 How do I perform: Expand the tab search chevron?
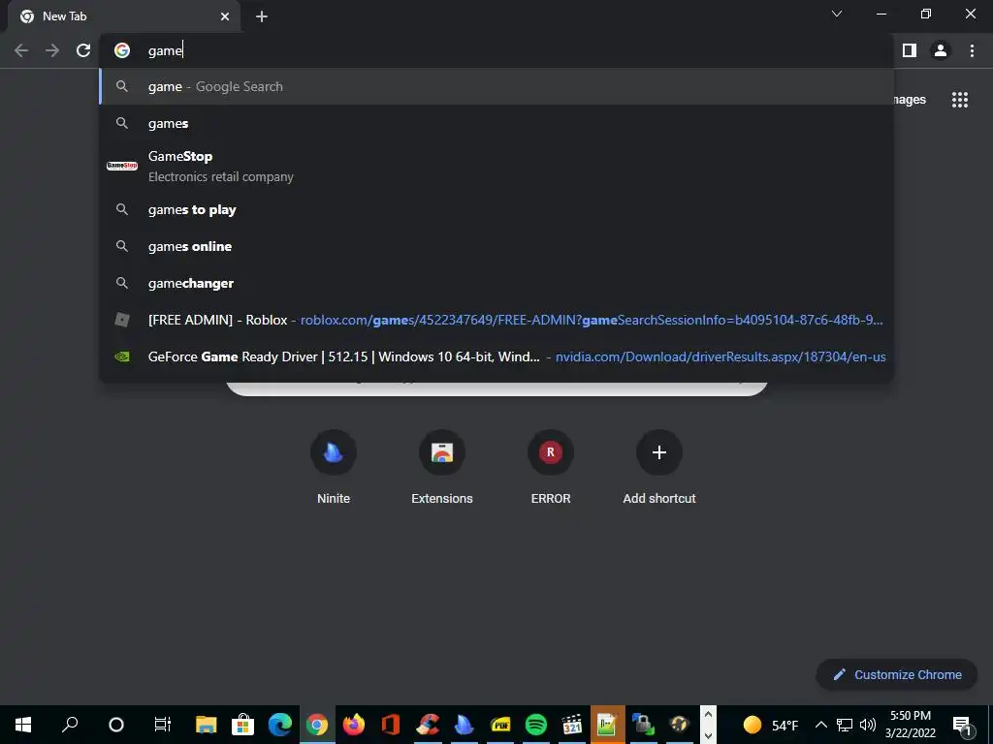point(837,14)
